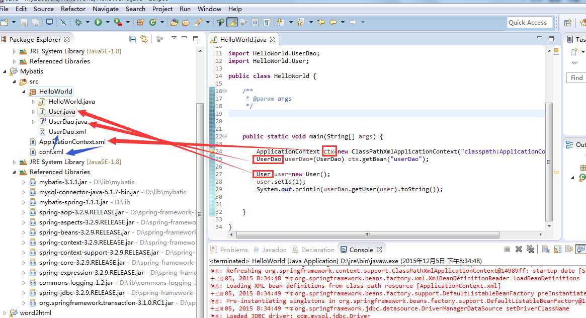Collapse the method fold at line 22
Viewport: 586px width, 318px height.
click(225, 136)
